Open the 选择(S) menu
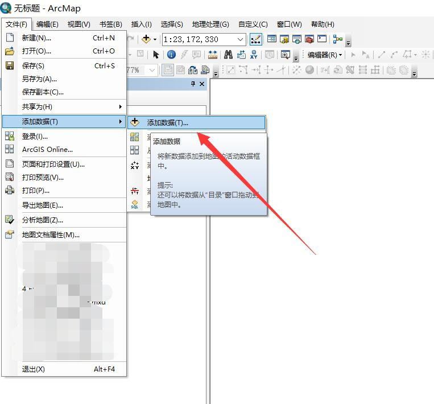The image size is (434, 404). coord(172,24)
